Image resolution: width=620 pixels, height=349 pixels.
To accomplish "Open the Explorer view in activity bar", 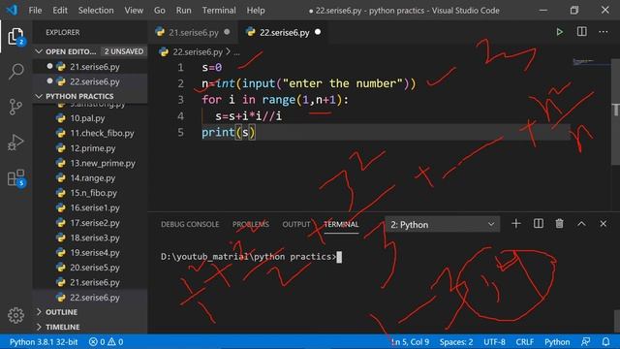I will [15, 37].
